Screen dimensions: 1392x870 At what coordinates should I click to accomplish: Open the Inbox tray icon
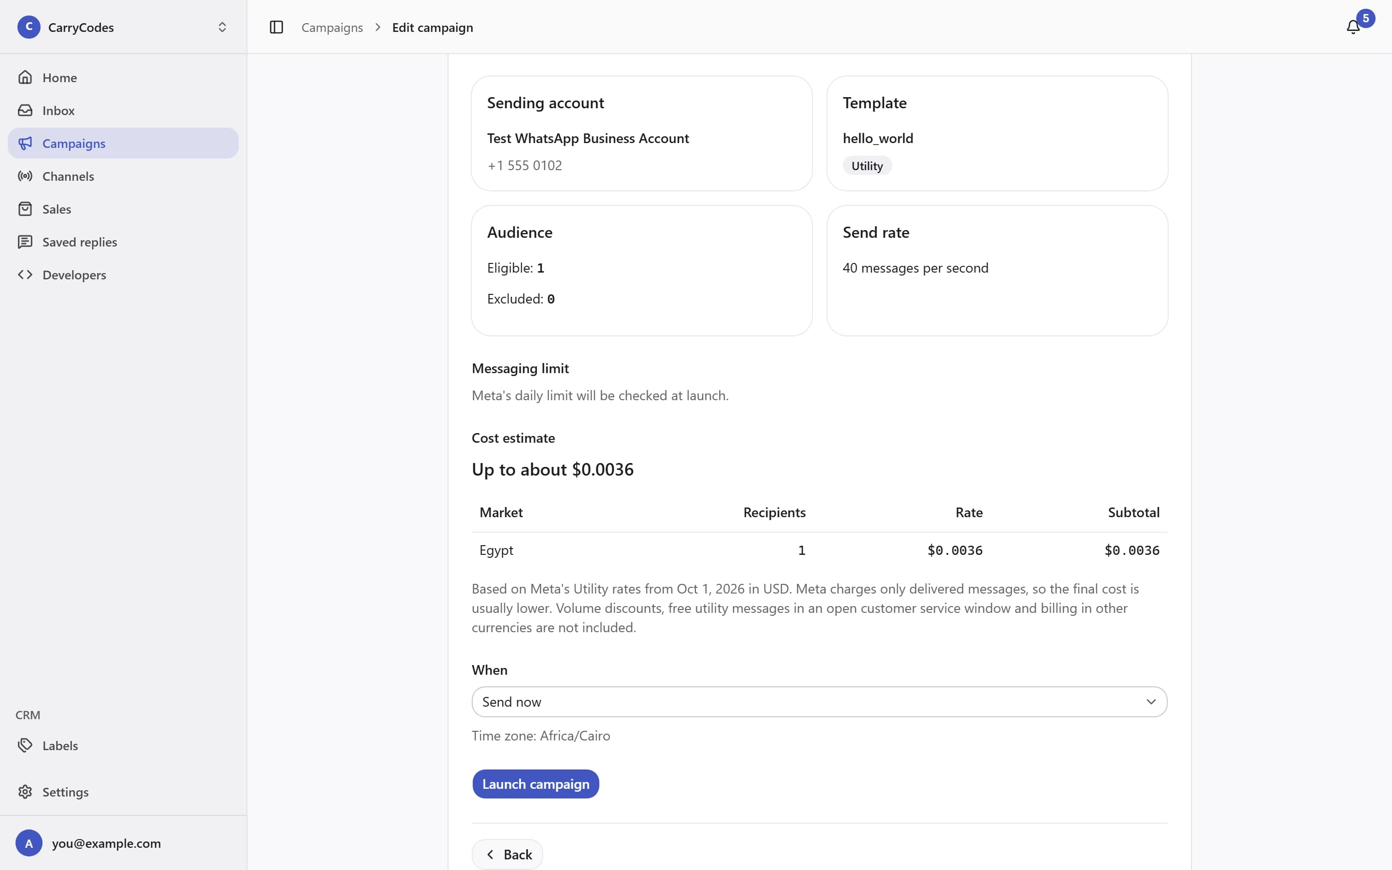[25, 110]
